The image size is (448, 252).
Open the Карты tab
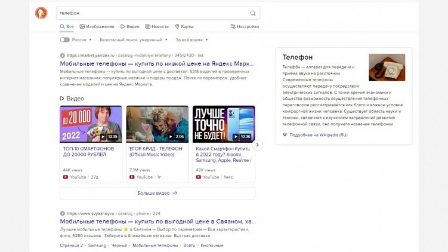[184, 27]
